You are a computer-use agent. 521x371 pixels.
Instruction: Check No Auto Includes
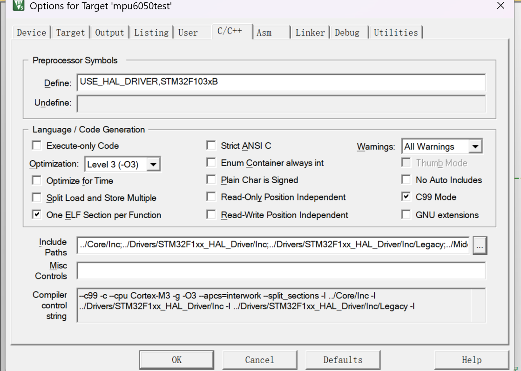tap(406, 179)
